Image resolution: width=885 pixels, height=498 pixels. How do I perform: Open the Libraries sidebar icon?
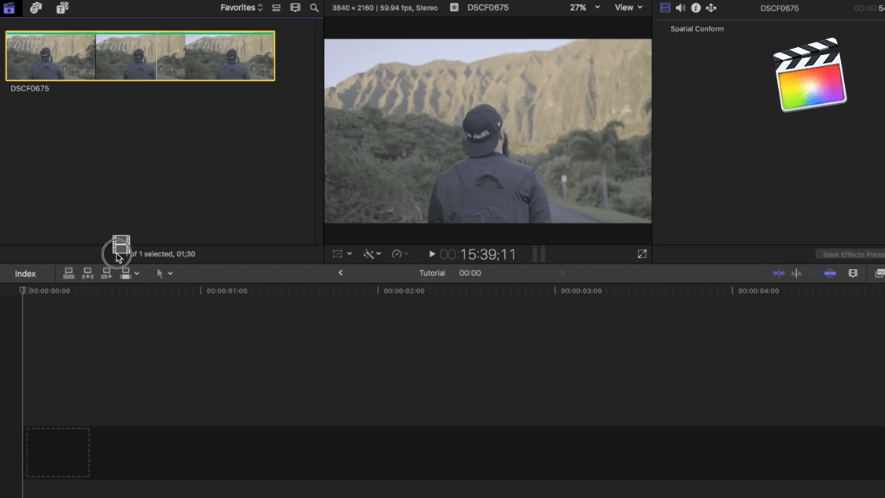[x=9, y=8]
